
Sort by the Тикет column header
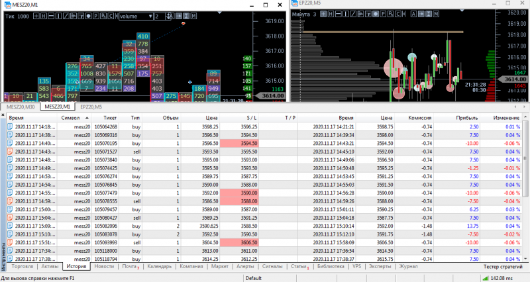105,118
